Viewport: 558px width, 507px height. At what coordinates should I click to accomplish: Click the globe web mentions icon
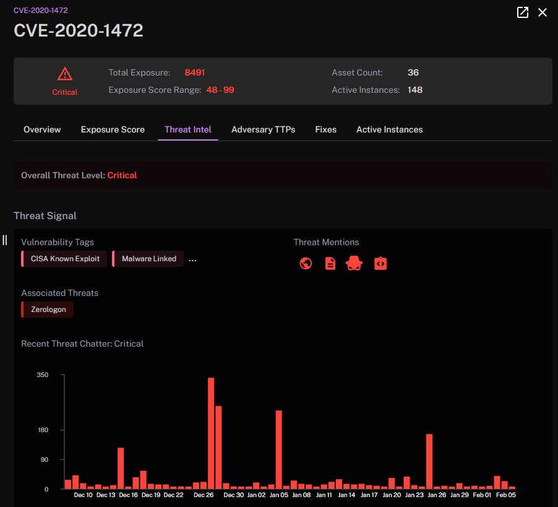[306, 264]
